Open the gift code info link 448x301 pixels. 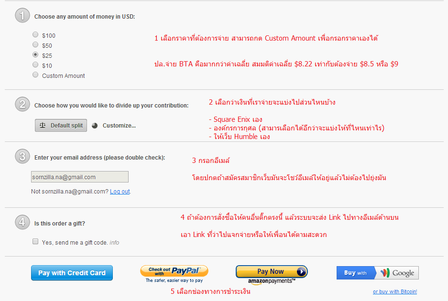pos(114,242)
